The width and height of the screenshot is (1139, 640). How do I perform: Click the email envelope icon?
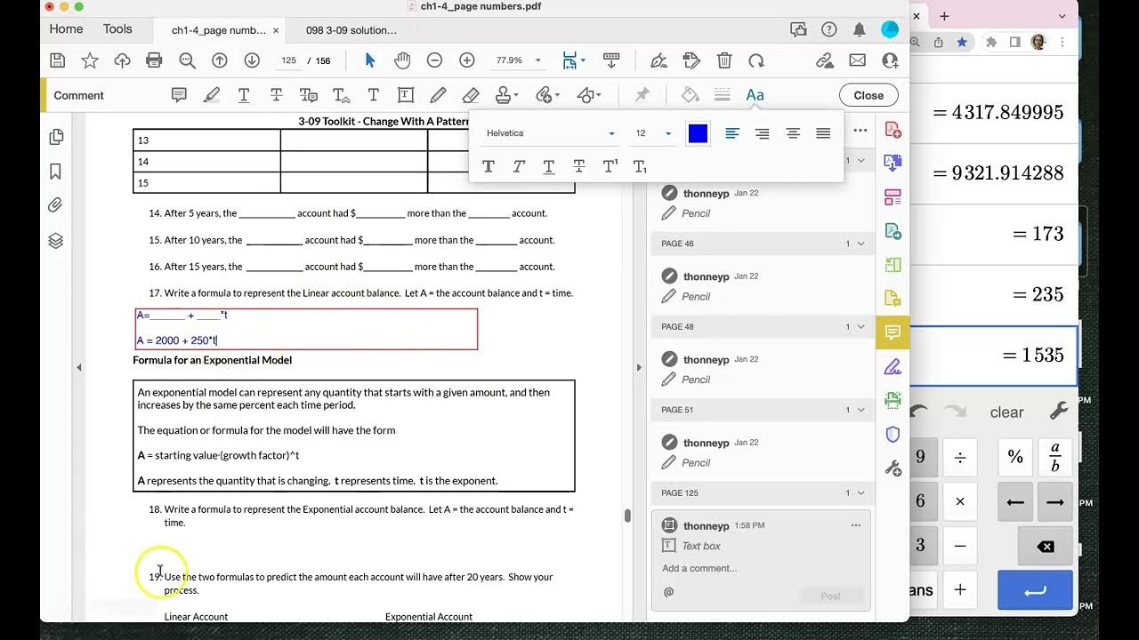pos(858,60)
